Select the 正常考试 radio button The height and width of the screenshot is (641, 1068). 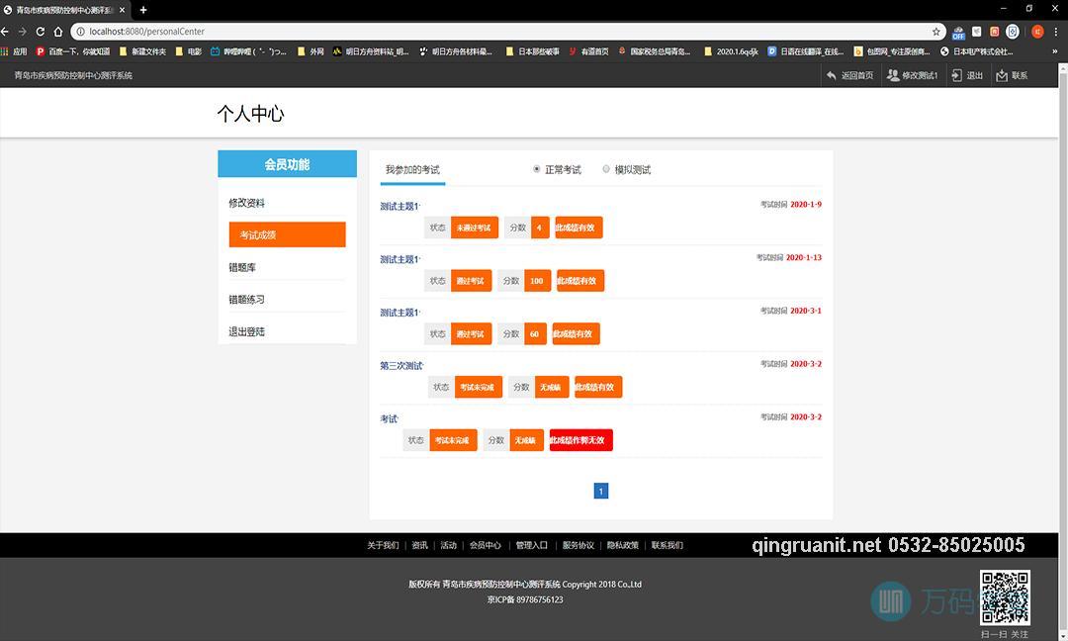tap(536, 168)
